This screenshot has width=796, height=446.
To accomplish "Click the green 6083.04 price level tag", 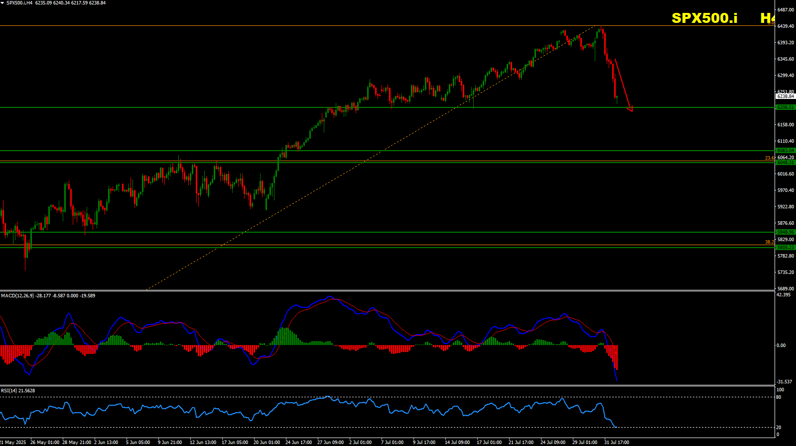I will (x=785, y=151).
